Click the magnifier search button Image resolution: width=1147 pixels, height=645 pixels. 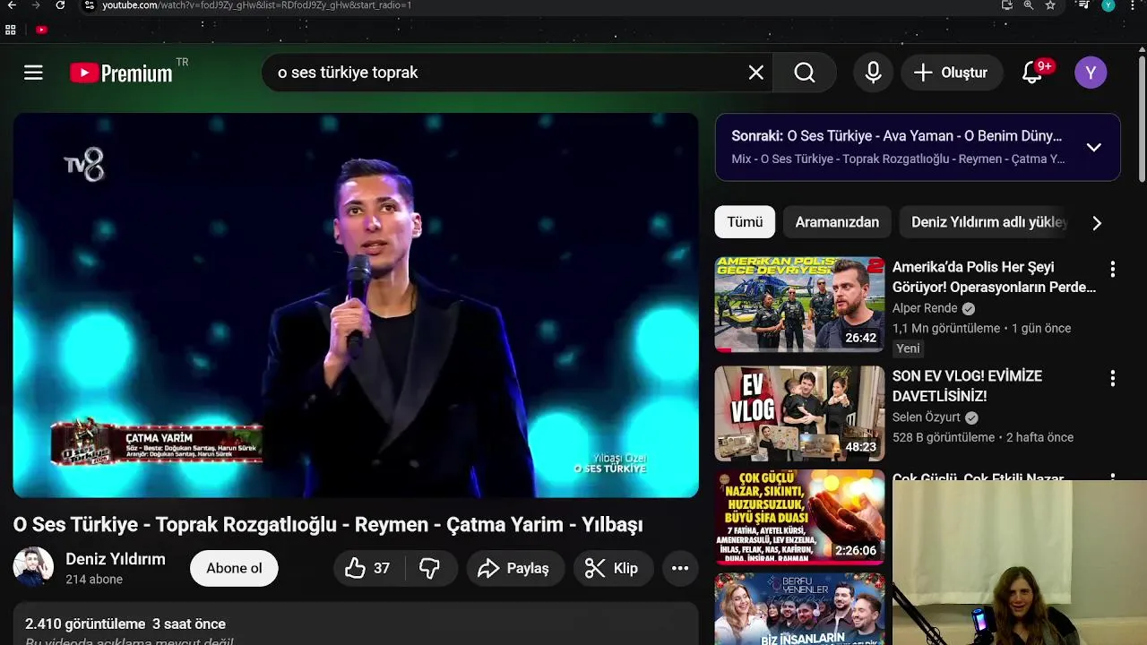click(x=805, y=73)
